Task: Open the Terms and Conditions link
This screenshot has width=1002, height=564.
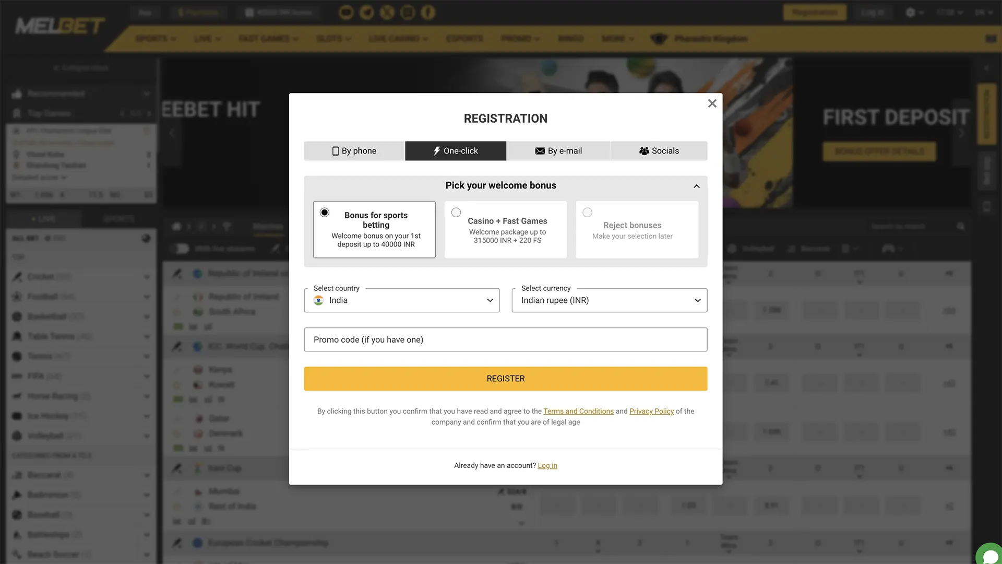Action: [578, 411]
